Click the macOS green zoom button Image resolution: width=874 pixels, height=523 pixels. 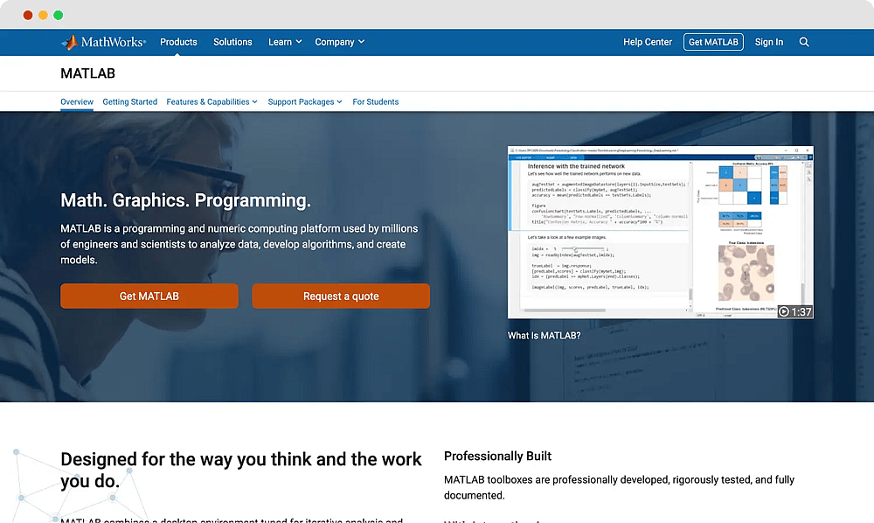pyautogui.click(x=58, y=15)
